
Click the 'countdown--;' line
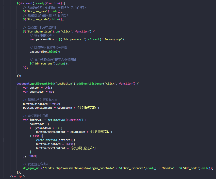tap(39, 124)
